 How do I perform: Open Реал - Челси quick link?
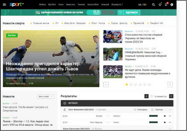pos(98,23)
